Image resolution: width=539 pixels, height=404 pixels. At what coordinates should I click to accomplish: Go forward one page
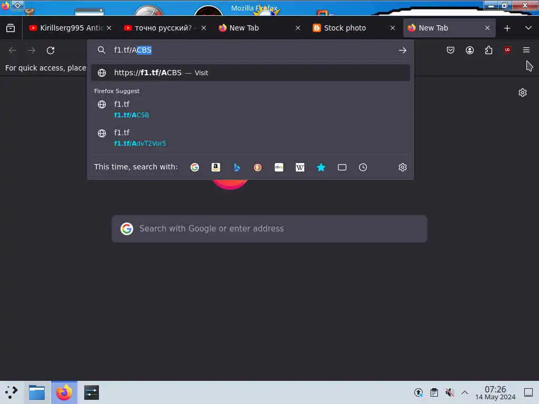(32, 50)
